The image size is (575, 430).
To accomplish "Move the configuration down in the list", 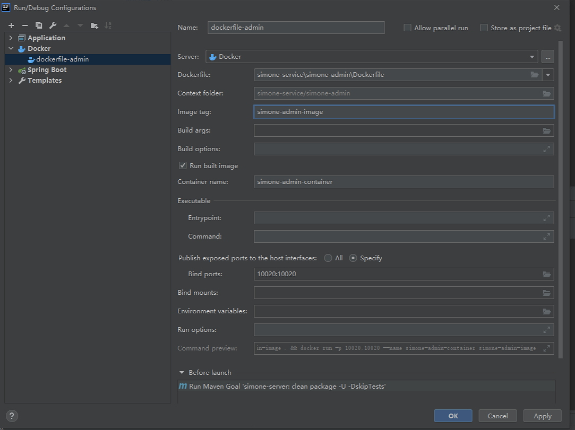I will (80, 25).
